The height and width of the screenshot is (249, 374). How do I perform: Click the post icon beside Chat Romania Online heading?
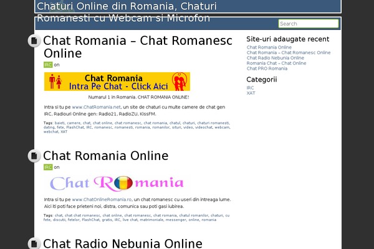click(34, 156)
